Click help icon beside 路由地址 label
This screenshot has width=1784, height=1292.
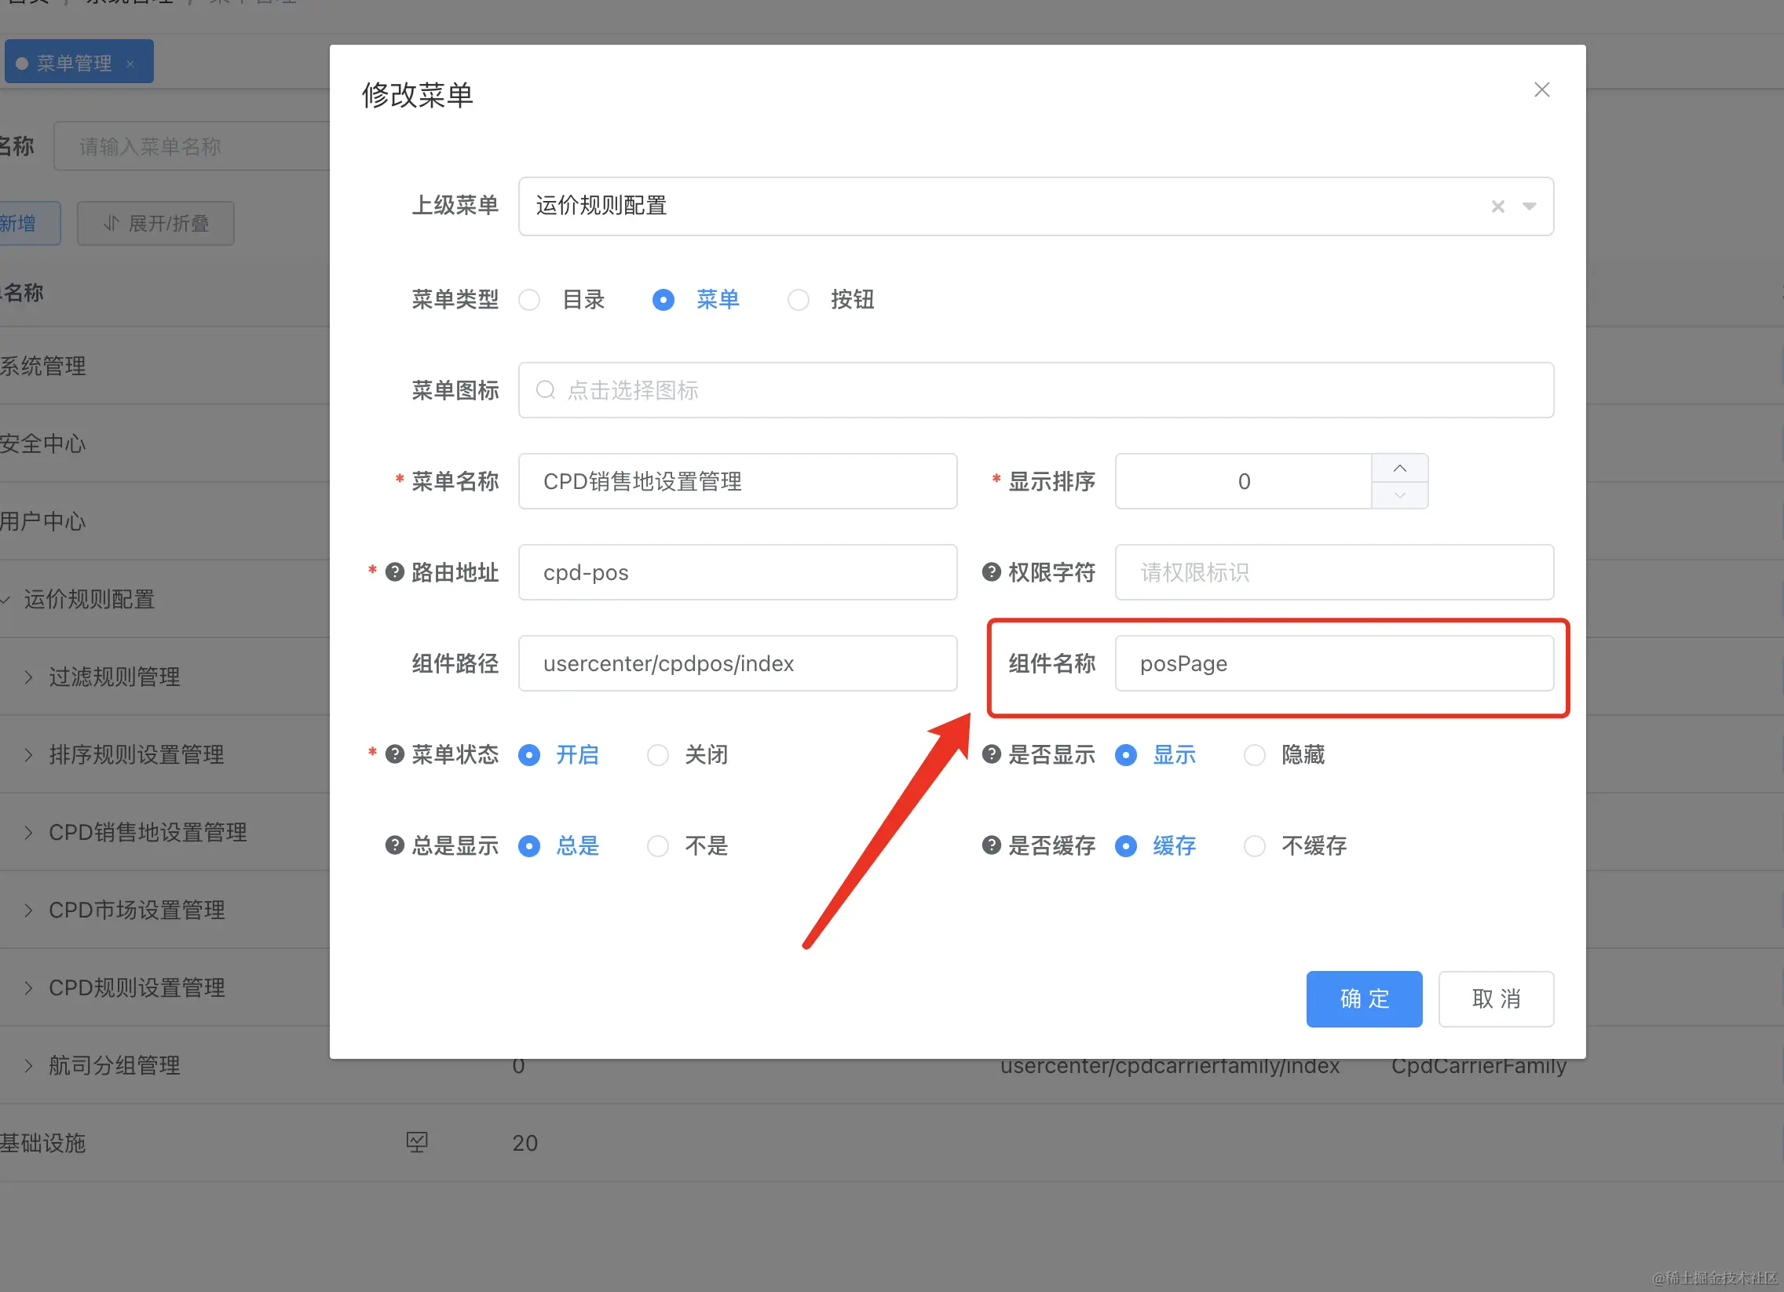tap(395, 571)
